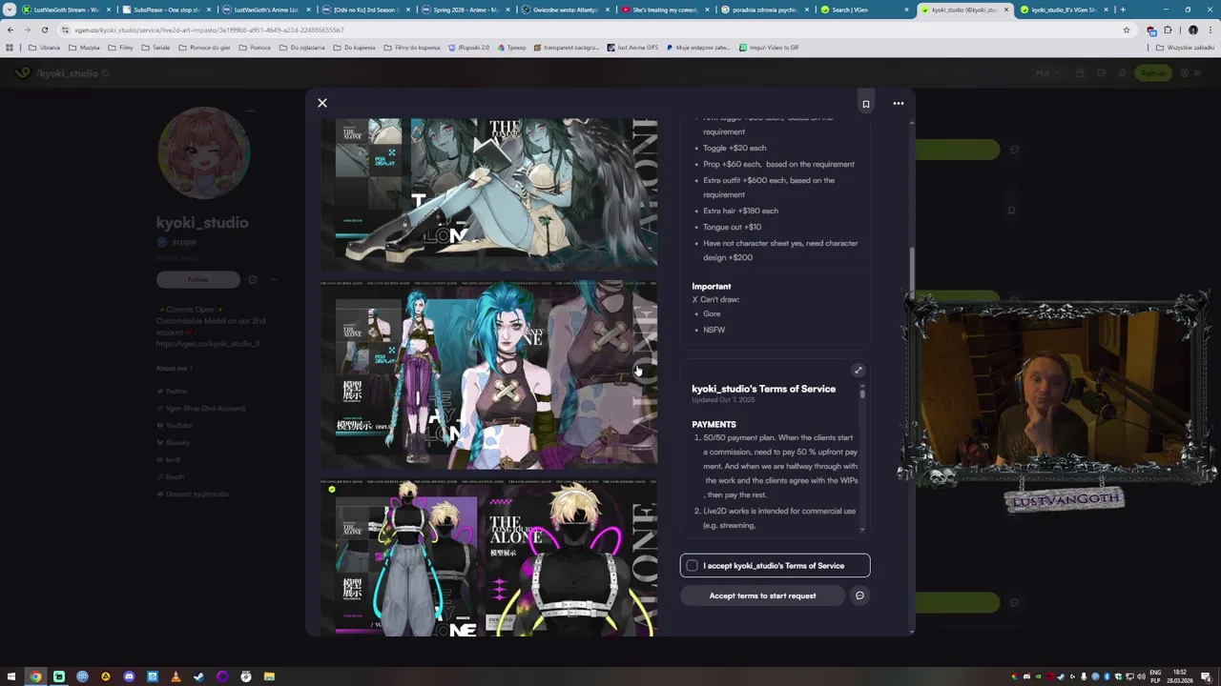
Task: Open Wszystkie zakładki all bookmarks folder
Action: tap(1186, 48)
